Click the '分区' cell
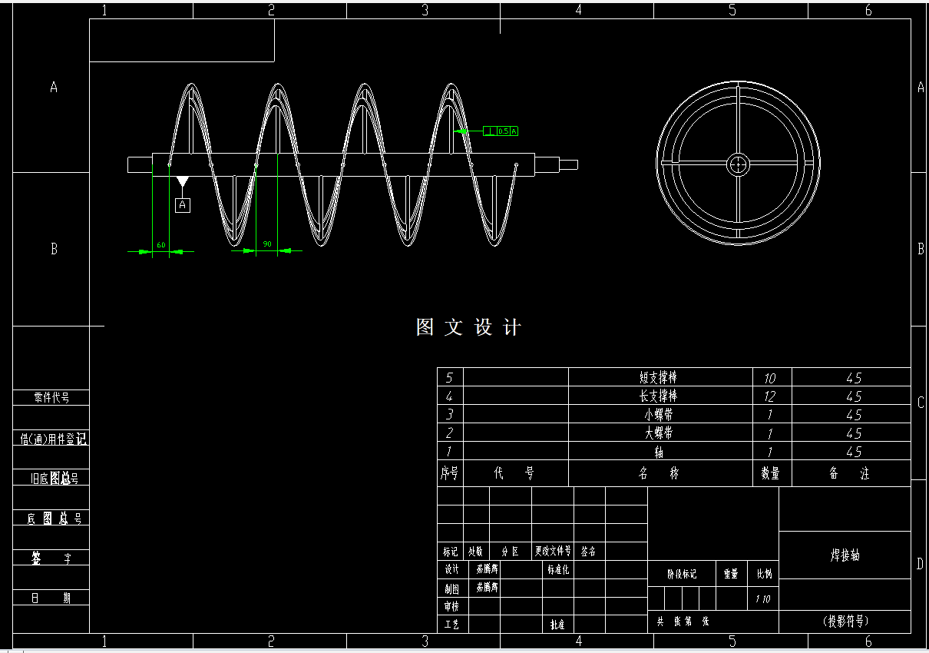 point(511,551)
